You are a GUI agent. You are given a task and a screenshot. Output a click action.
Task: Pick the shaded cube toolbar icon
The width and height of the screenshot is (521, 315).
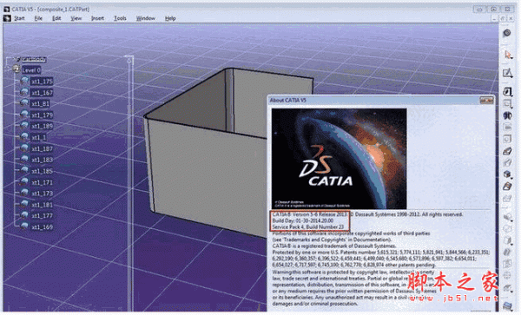(507, 174)
